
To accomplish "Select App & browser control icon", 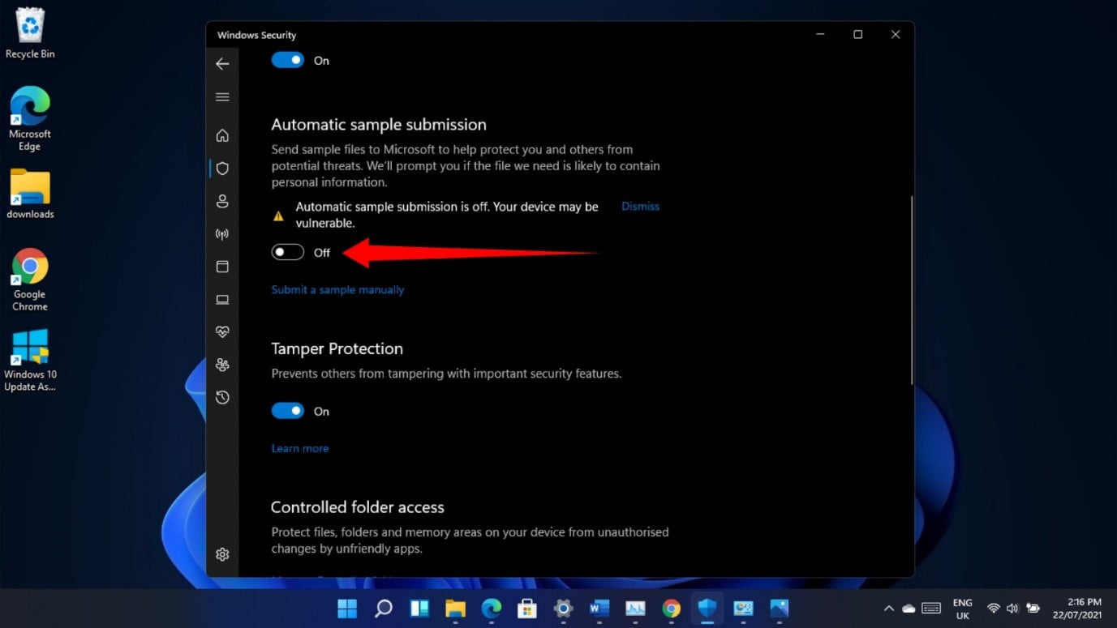I will pyautogui.click(x=222, y=266).
